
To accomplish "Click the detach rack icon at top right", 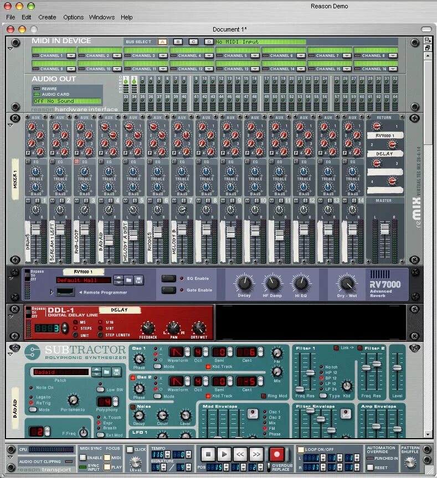I will click(x=428, y=40).
